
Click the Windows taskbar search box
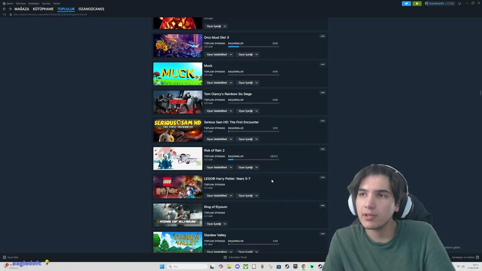coord(187,266)
